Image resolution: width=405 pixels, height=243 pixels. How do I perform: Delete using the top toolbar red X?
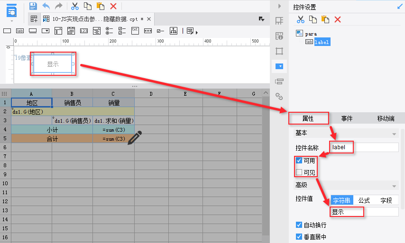[x=113, y=6]
